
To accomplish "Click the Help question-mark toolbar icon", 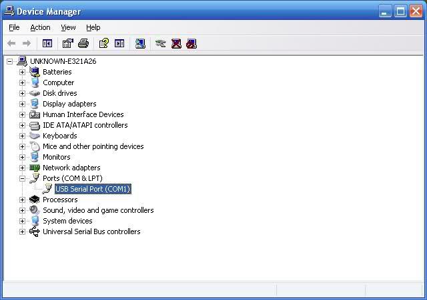I will point(104,43).
